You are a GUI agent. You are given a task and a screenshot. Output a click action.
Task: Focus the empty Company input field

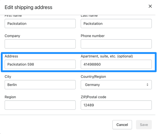coord(40,44)
